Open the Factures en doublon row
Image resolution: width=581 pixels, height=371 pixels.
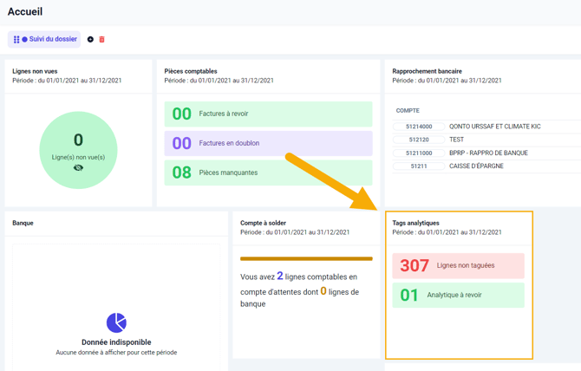click(x=268, y=144)
